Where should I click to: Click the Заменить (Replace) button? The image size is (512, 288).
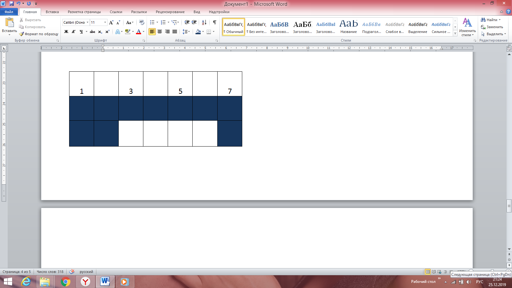(x=492, y=27)
